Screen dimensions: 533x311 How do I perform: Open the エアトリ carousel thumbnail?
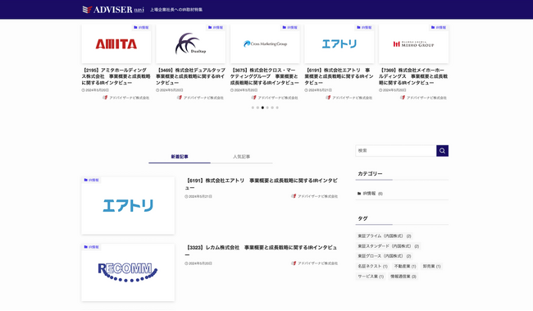coord(339,43)
